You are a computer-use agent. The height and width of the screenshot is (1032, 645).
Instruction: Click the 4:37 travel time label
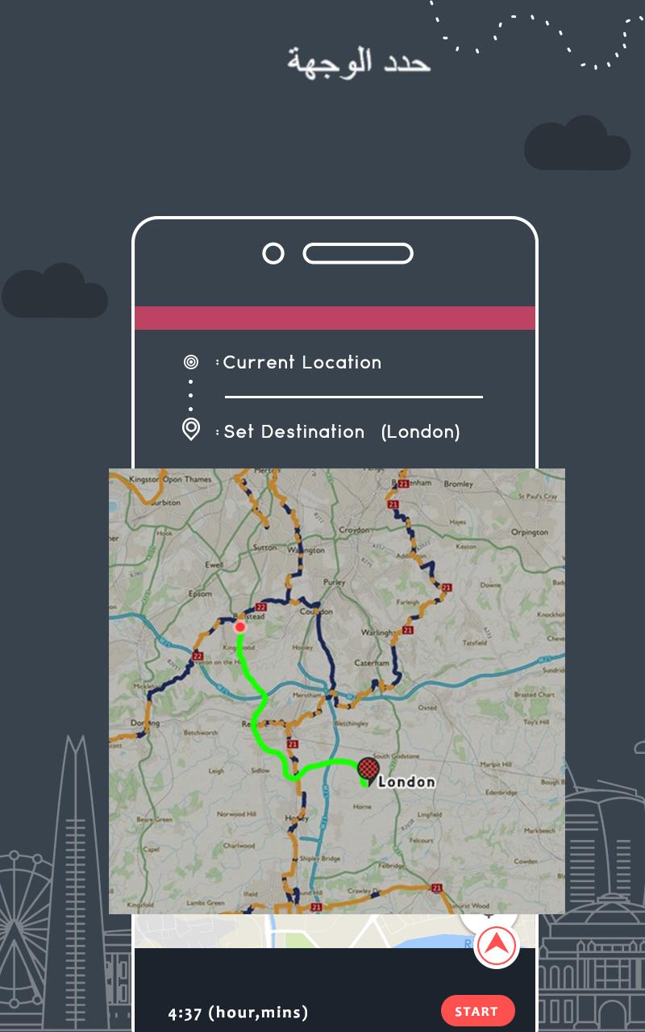pyautogui.click(x=238, y=1013)
